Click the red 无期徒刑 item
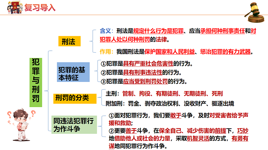Viewport: 268px width, 150px height. [x=195, y=94]
